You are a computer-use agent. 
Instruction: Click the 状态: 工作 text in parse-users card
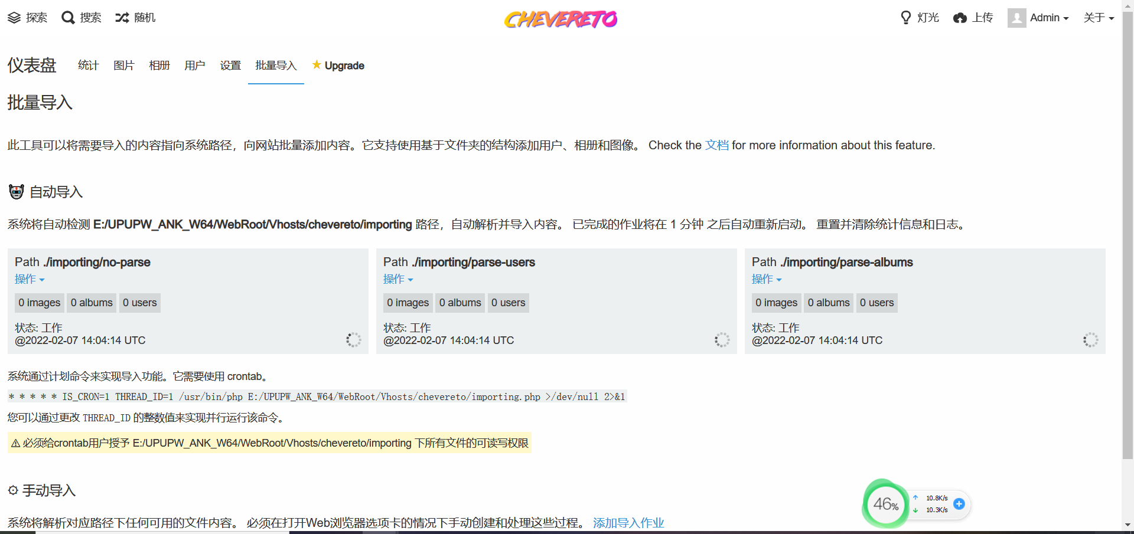coord(407,327)
